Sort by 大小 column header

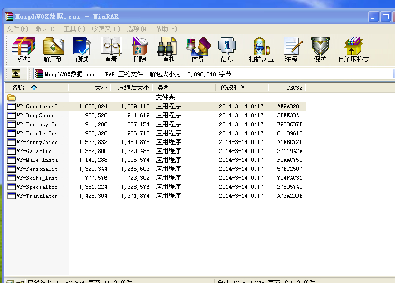pos(89,88)
